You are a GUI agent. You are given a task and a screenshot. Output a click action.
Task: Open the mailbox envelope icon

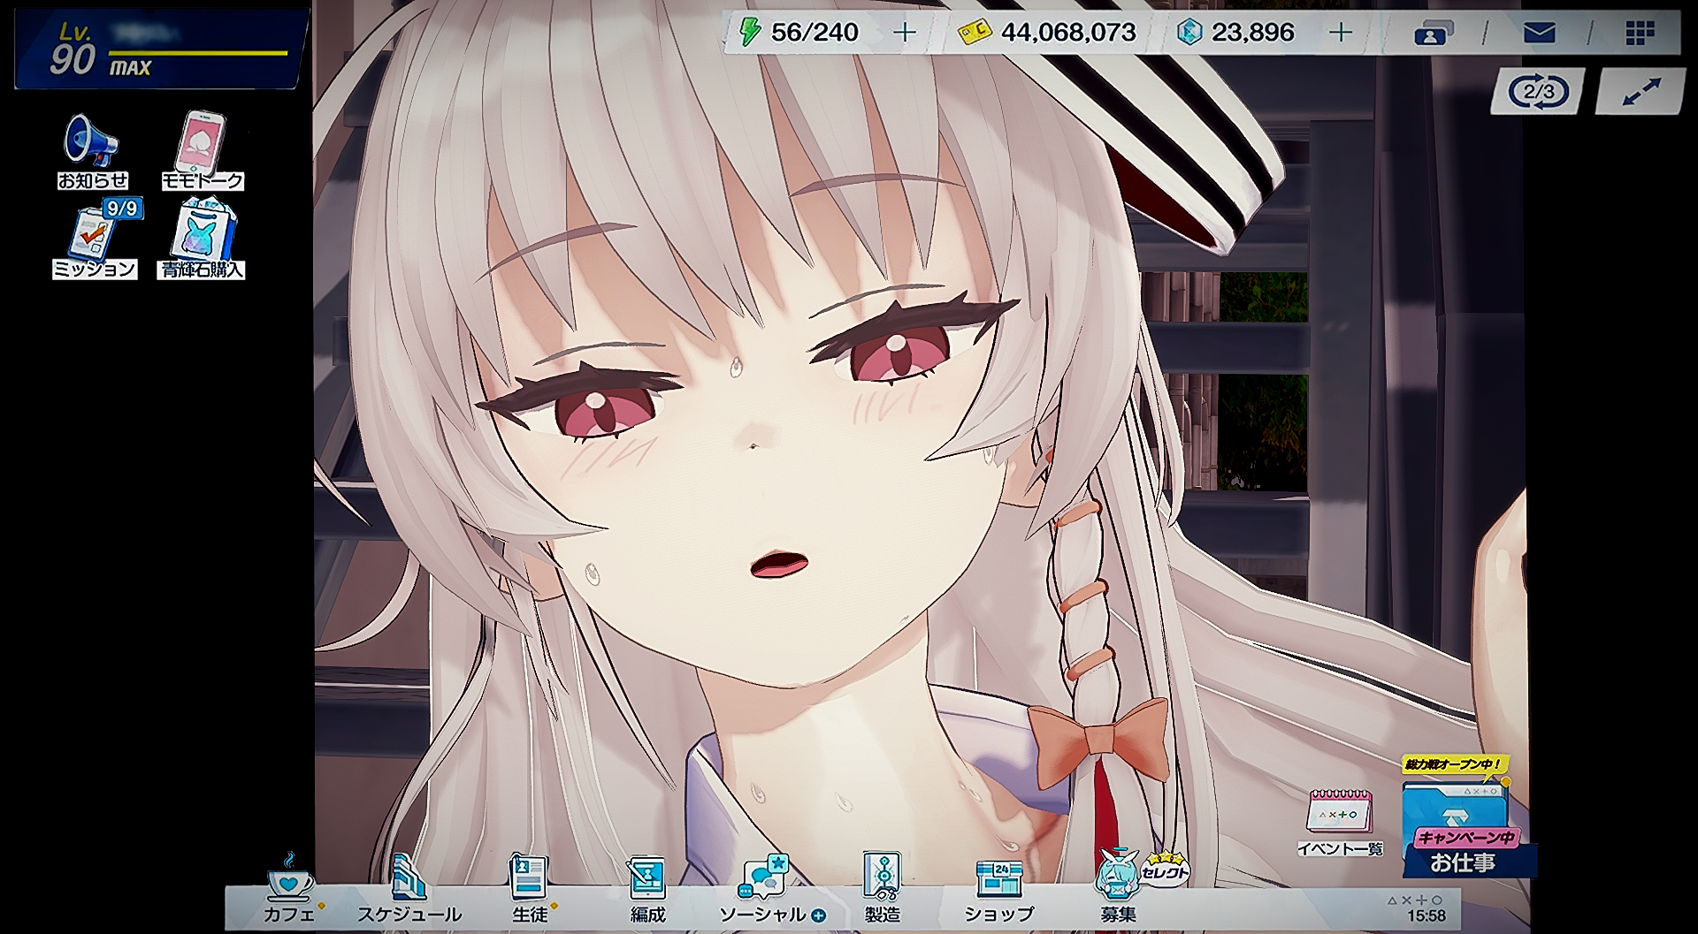click(1539, 34)
